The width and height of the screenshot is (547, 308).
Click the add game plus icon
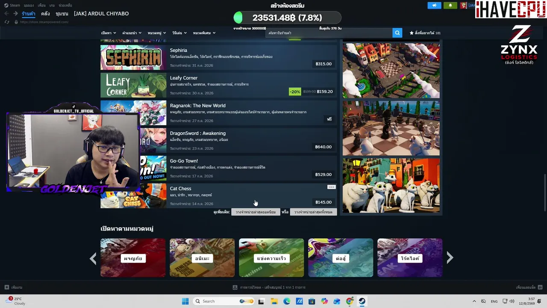[6, 287]
